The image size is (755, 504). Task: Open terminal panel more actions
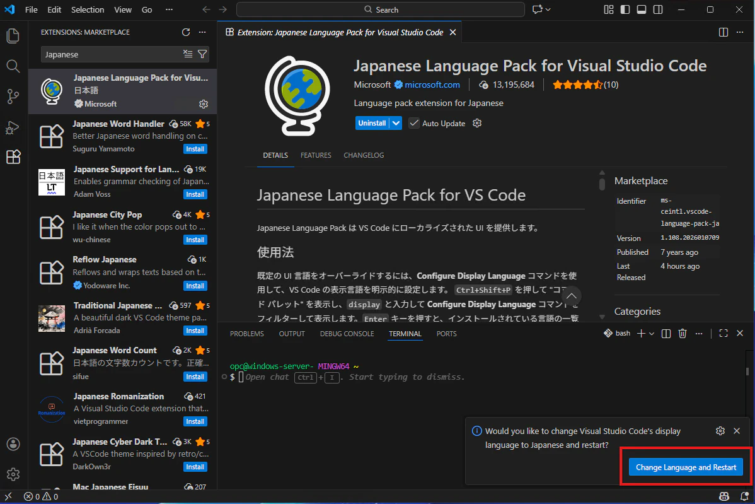point(699,334)
